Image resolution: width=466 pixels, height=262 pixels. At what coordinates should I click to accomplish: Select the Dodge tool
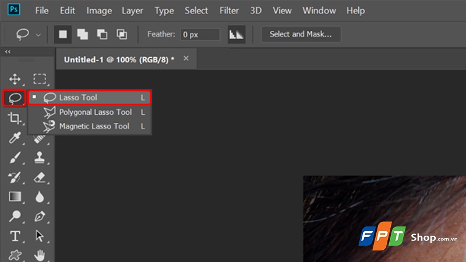pos(15,216)
